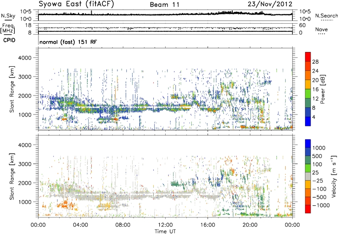
Task: Click "Slant Range [km]" label of the velocity panel
Action: 12,177
